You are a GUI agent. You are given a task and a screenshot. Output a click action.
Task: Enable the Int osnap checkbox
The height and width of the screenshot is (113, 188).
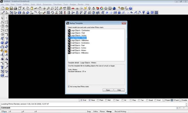tap(122, 100)
